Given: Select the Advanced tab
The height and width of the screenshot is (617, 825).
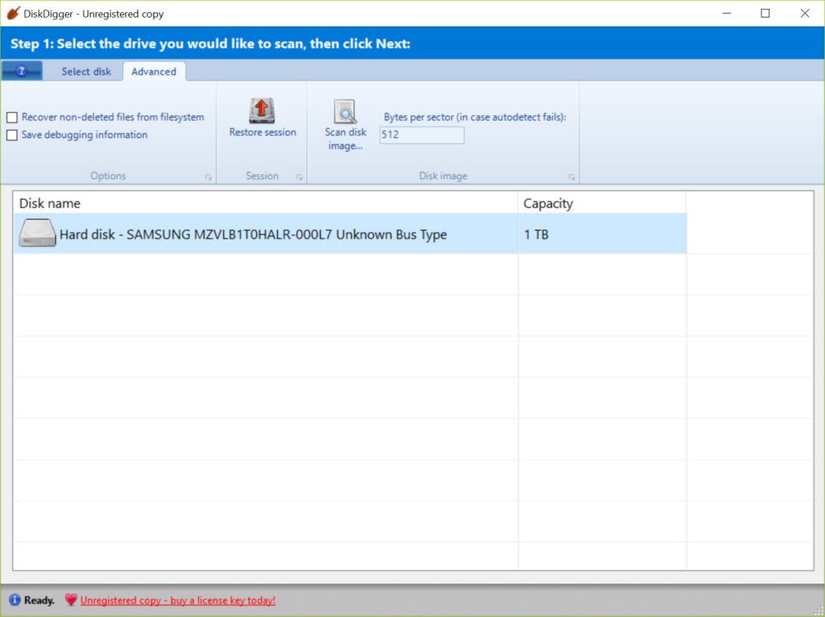Looking at the screenshot, I should pyautogui.click(x=154, y=72).
